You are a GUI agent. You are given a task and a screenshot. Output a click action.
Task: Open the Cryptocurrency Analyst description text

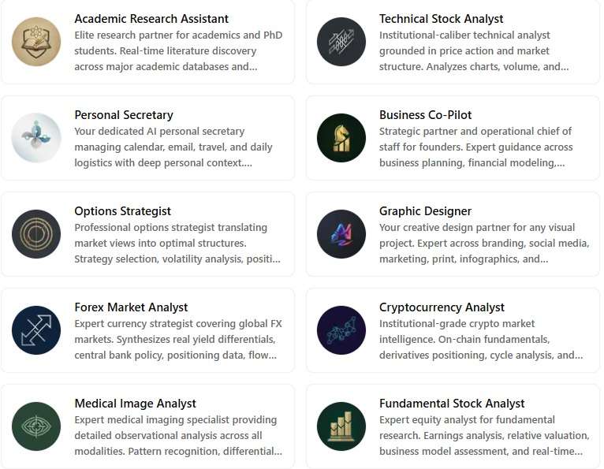coord(481,339)
